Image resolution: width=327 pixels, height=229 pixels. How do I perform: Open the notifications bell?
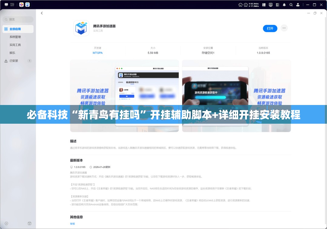click(x=284, y=5)
